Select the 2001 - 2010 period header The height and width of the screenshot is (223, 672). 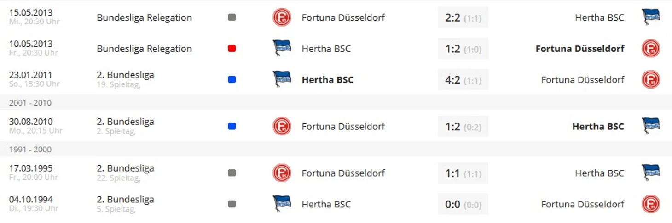click(336, 103)
